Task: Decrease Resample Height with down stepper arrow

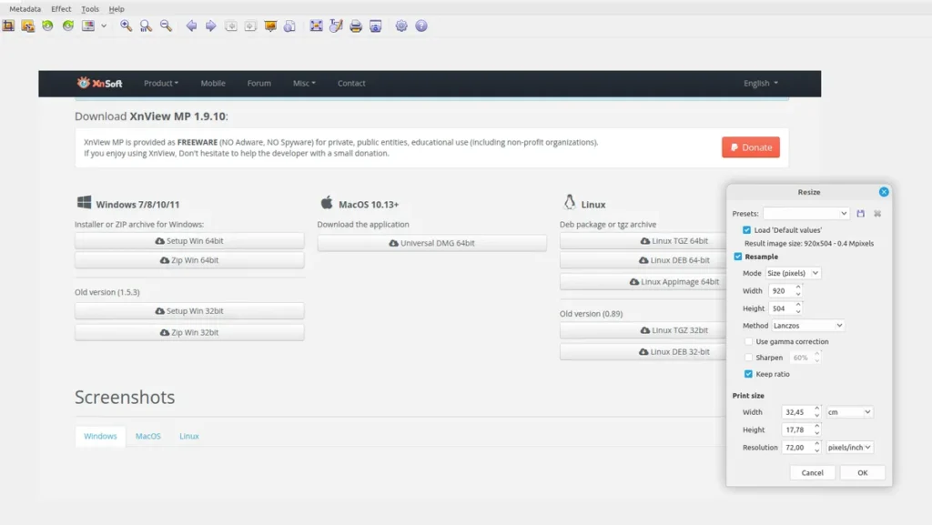Action: point(798,312)
